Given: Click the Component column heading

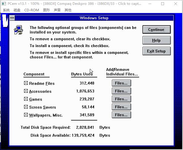Looking at the screenshot, I should (34, 74).
